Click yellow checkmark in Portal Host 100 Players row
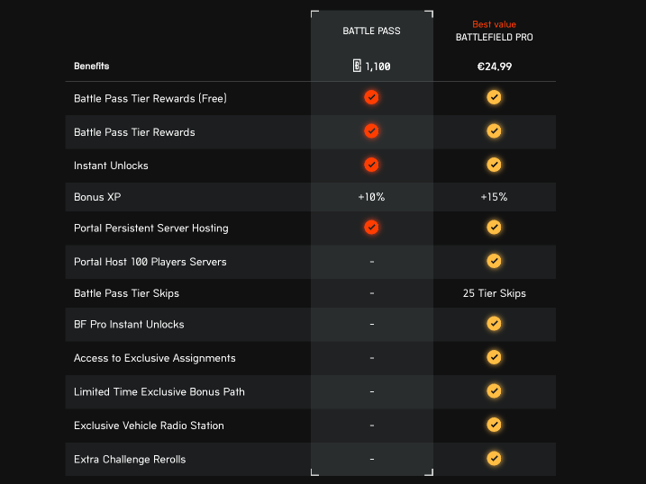This screenshot has height=484, width=646. (x=494, y=261)
